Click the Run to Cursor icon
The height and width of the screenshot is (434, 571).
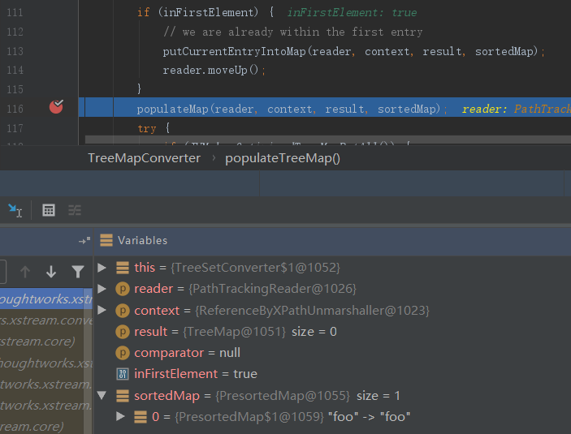click(15, 210)
